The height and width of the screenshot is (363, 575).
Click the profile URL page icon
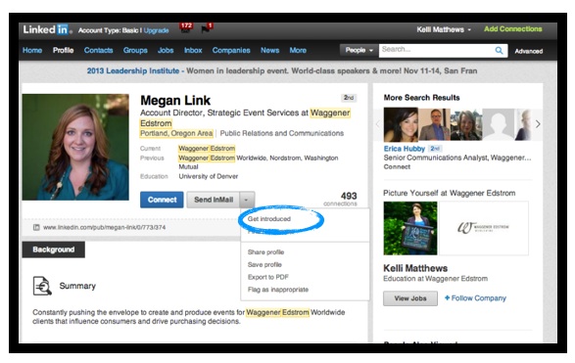click(36, 227)
